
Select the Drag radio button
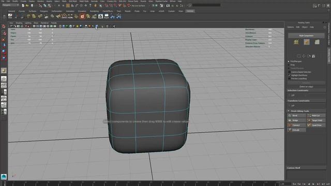coord(289,65)
